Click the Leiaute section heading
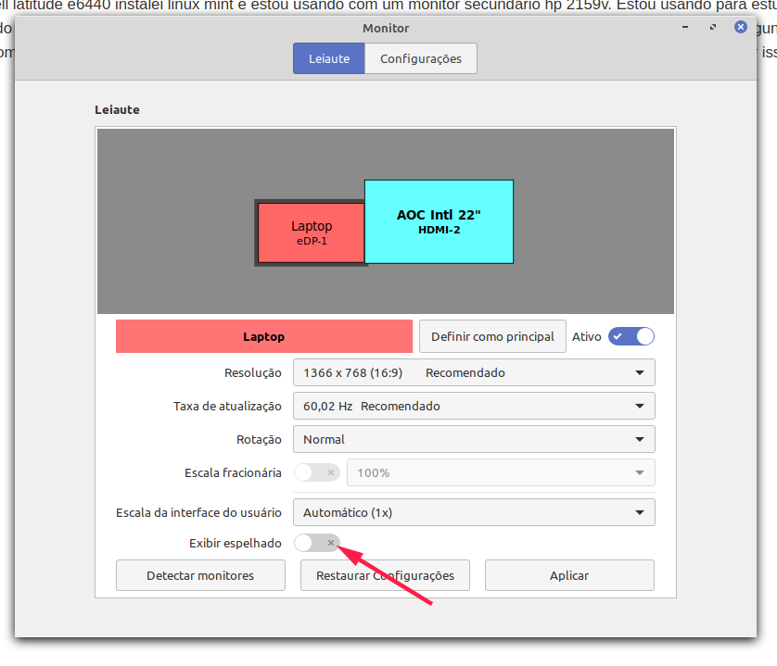Image resolution: width=777 pixels, height=666 pixels. [x=117, y=110]
